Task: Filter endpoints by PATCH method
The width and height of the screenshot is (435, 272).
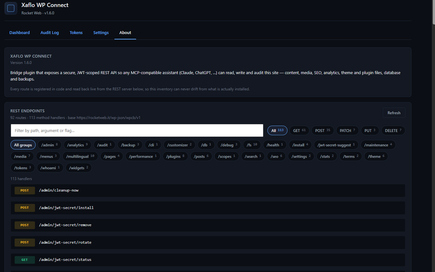Action: pyautogui.click(x=348, y=130)
